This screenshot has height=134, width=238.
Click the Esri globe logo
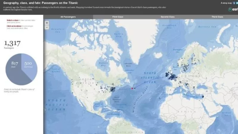[230, 10]
